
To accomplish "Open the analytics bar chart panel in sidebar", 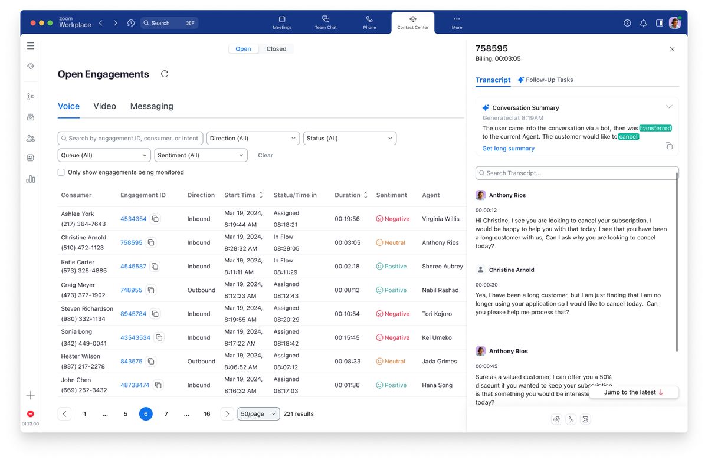I will click(x=30, y=179).
